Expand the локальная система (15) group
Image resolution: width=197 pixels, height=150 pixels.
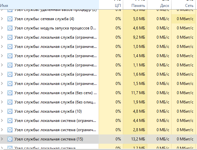[x=2, y=139]
